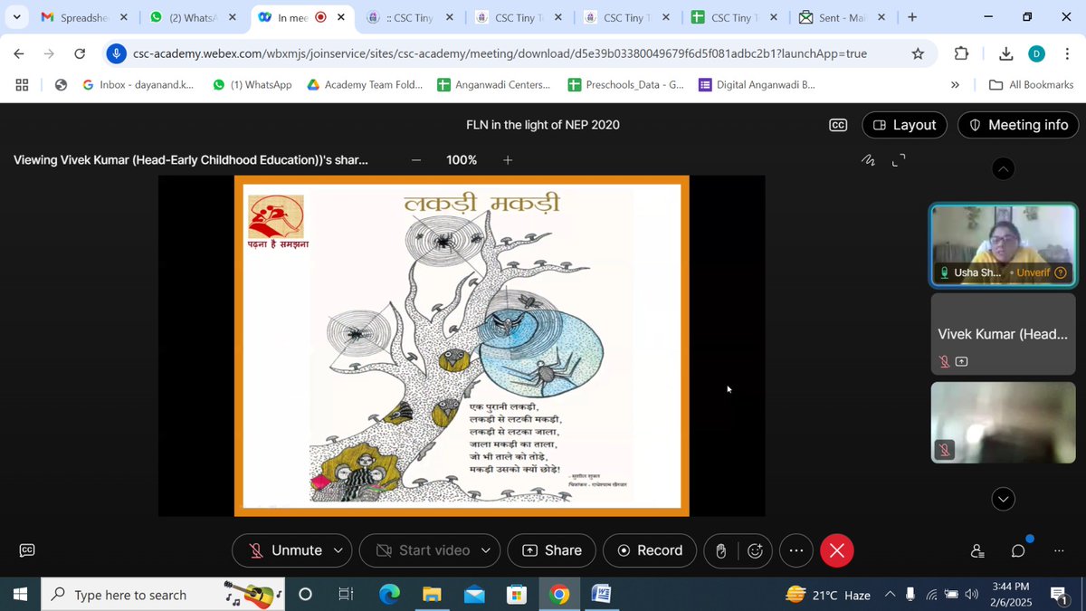Click the Share button
This screenshot has height=611, width=1086.
pyautogui.click(x=552, y=550)
